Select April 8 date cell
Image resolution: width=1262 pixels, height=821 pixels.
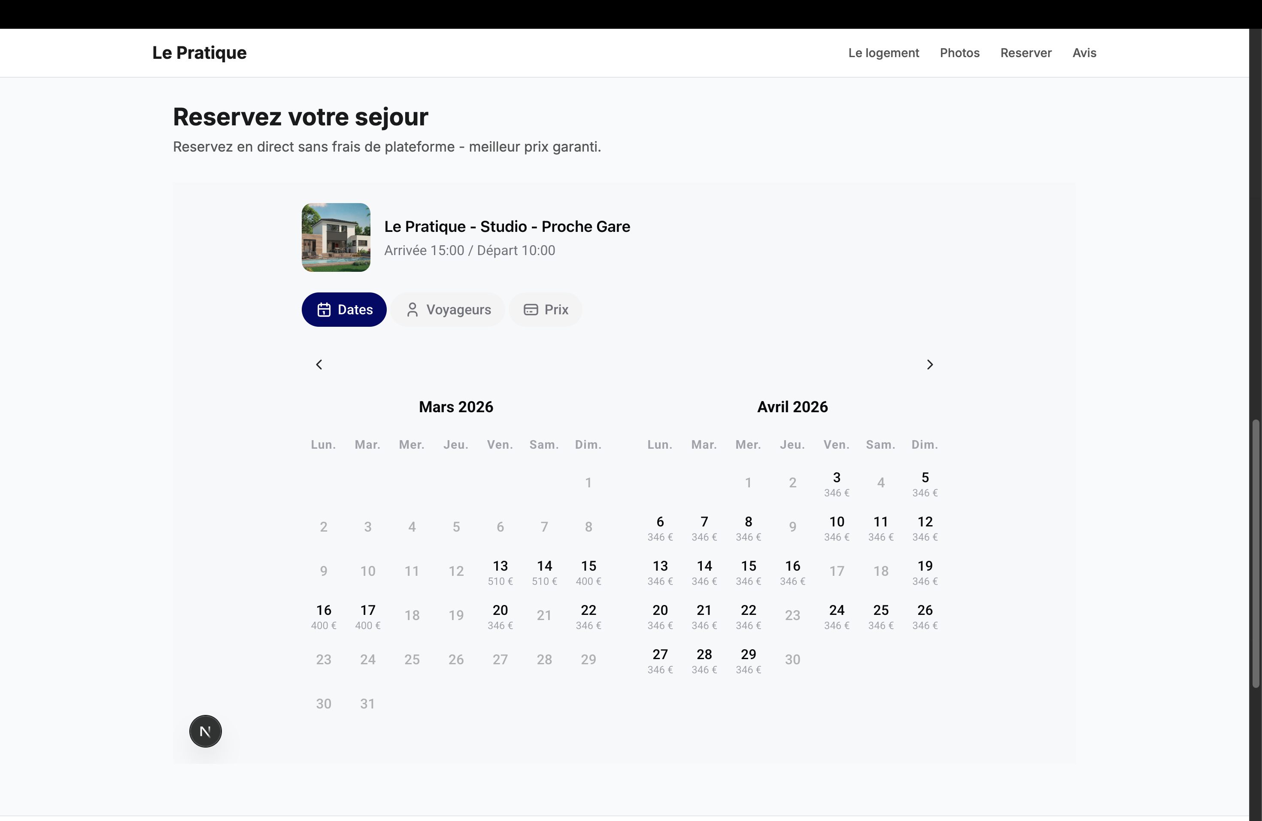(748, 528)
